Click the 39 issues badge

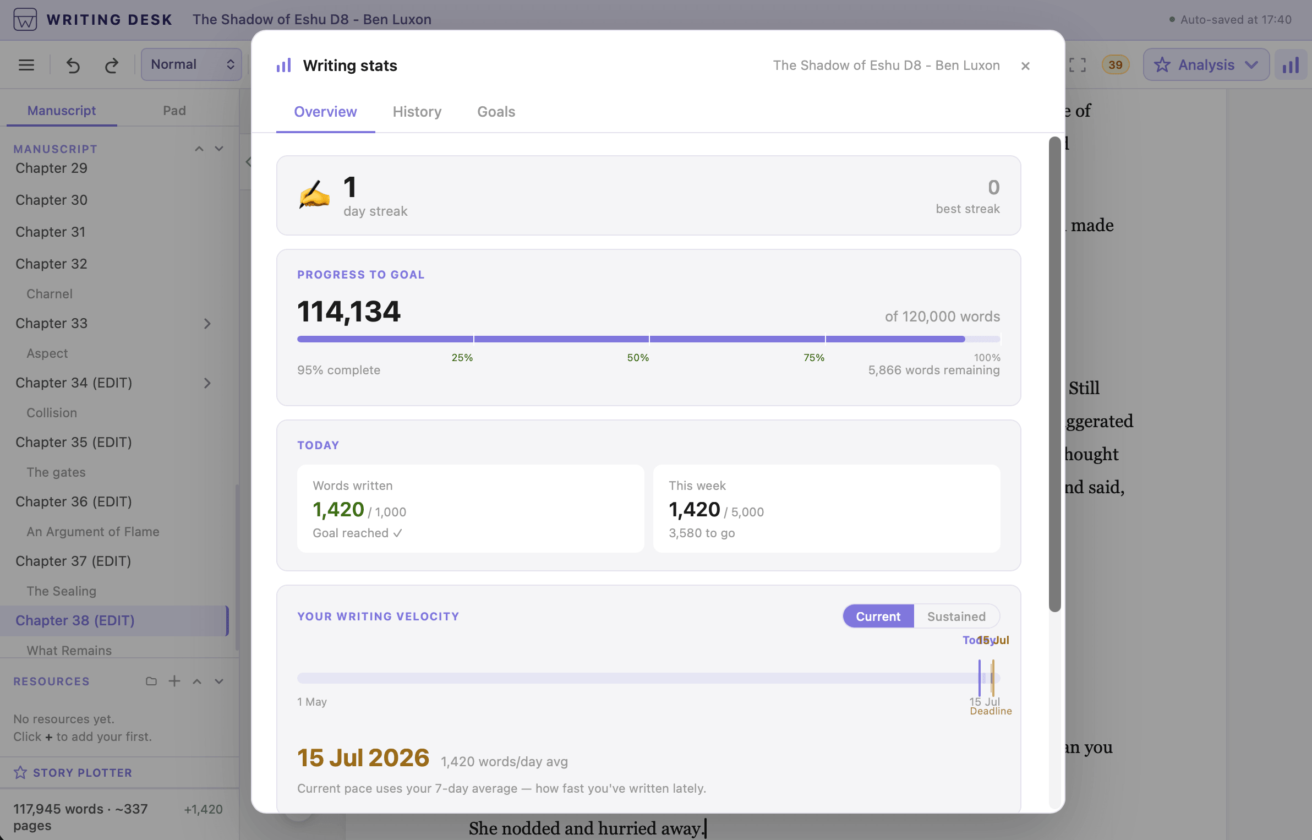[1116, 65]
